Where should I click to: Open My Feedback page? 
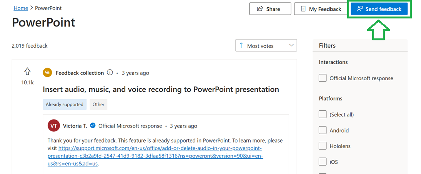(321, 9)
